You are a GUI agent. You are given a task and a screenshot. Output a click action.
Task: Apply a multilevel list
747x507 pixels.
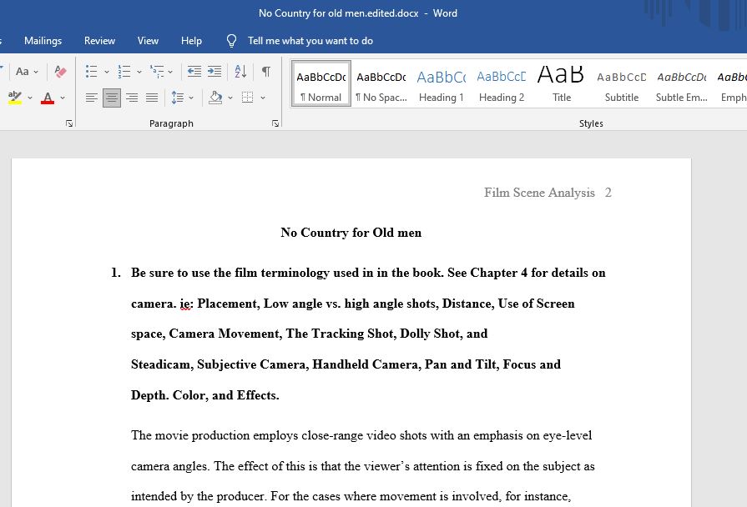[157, 72]
